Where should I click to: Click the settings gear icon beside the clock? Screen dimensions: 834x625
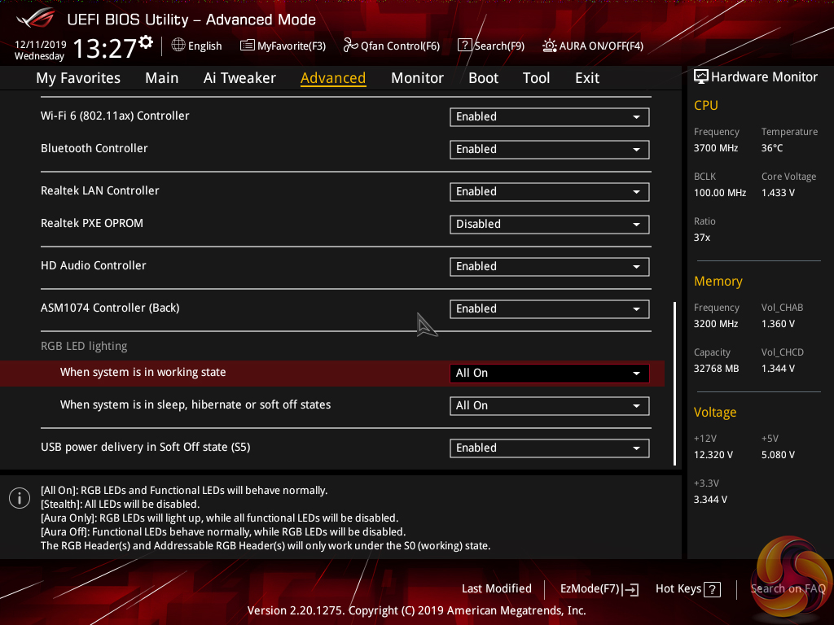pyautogui.click(x=146, y=42)
